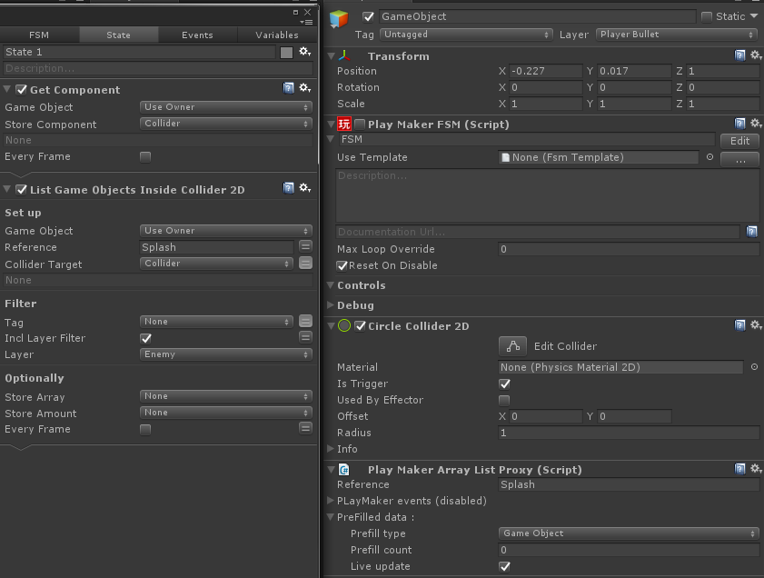Uncheck Is Trigger on Circle Collider
The width and height of the screenshot is (764, 578).
coord(504,384)
